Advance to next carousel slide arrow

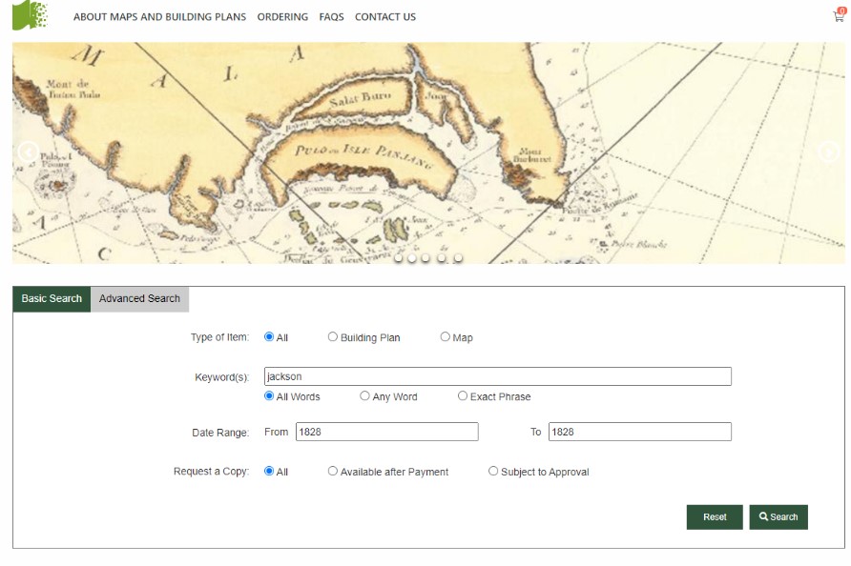829,152
